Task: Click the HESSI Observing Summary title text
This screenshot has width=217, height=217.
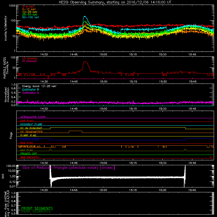Action: click(x=115, y=2)
